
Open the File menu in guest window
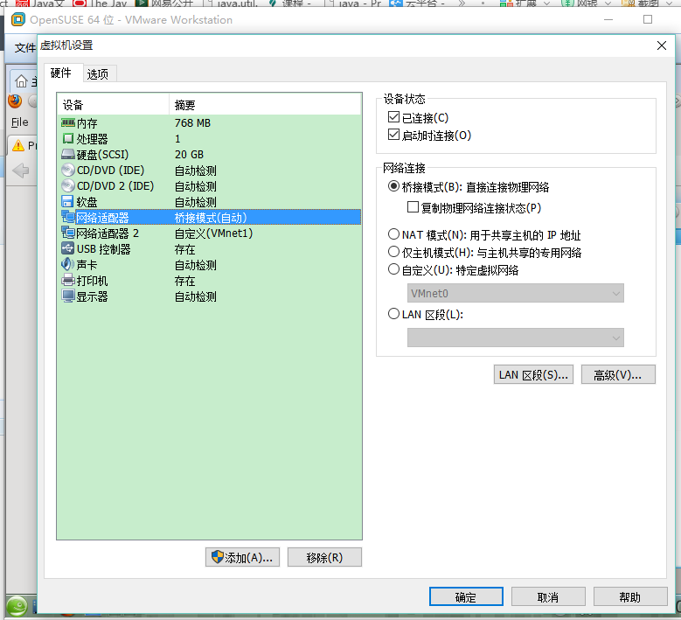(x=19, y=122)
